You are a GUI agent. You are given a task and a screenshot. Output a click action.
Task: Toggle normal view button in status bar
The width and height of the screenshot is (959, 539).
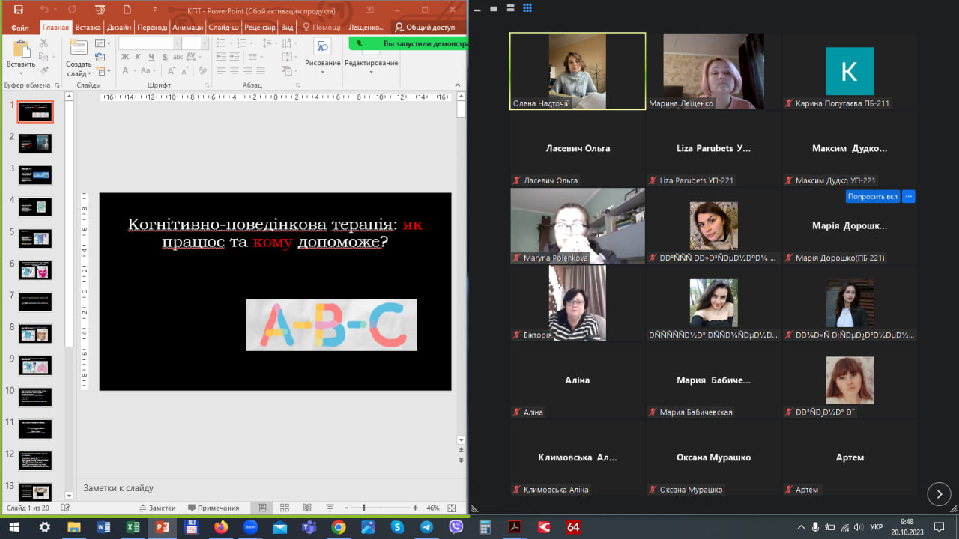261,508
